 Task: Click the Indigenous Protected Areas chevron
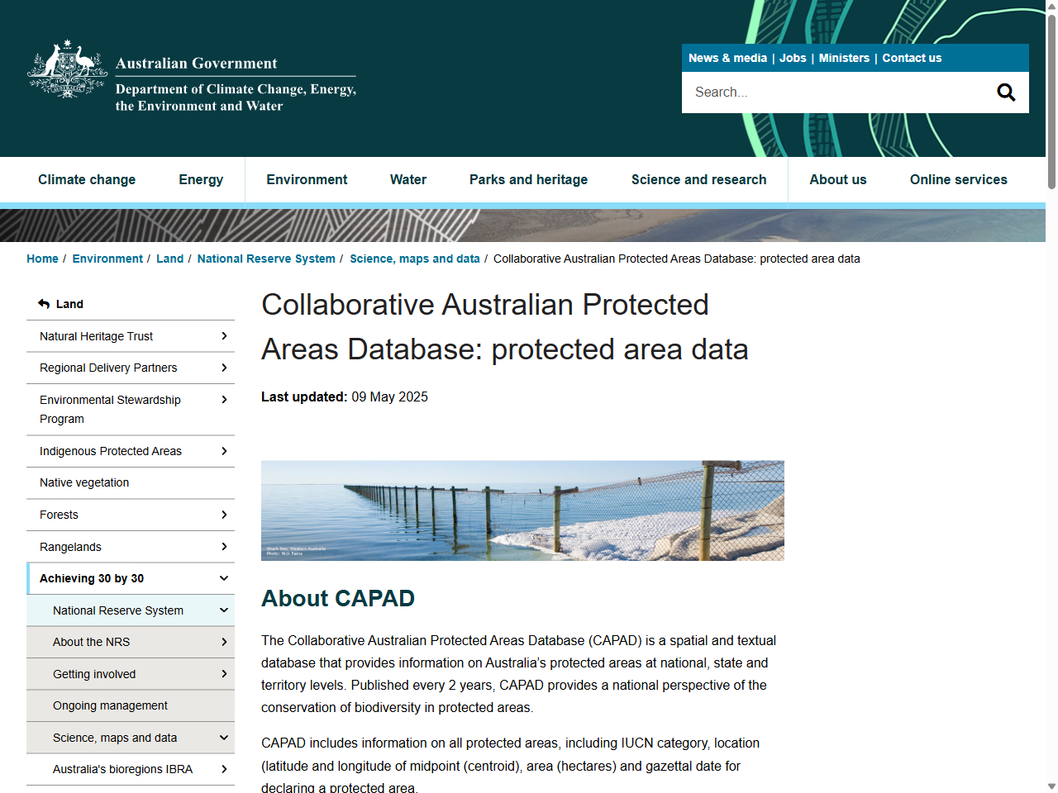pos(224,451)
